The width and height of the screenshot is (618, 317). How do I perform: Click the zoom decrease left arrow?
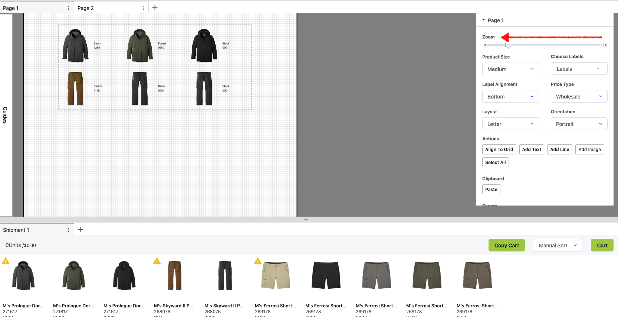tap(484, 45)
